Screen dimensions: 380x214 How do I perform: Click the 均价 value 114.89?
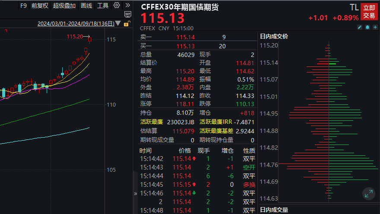point(185,79)
